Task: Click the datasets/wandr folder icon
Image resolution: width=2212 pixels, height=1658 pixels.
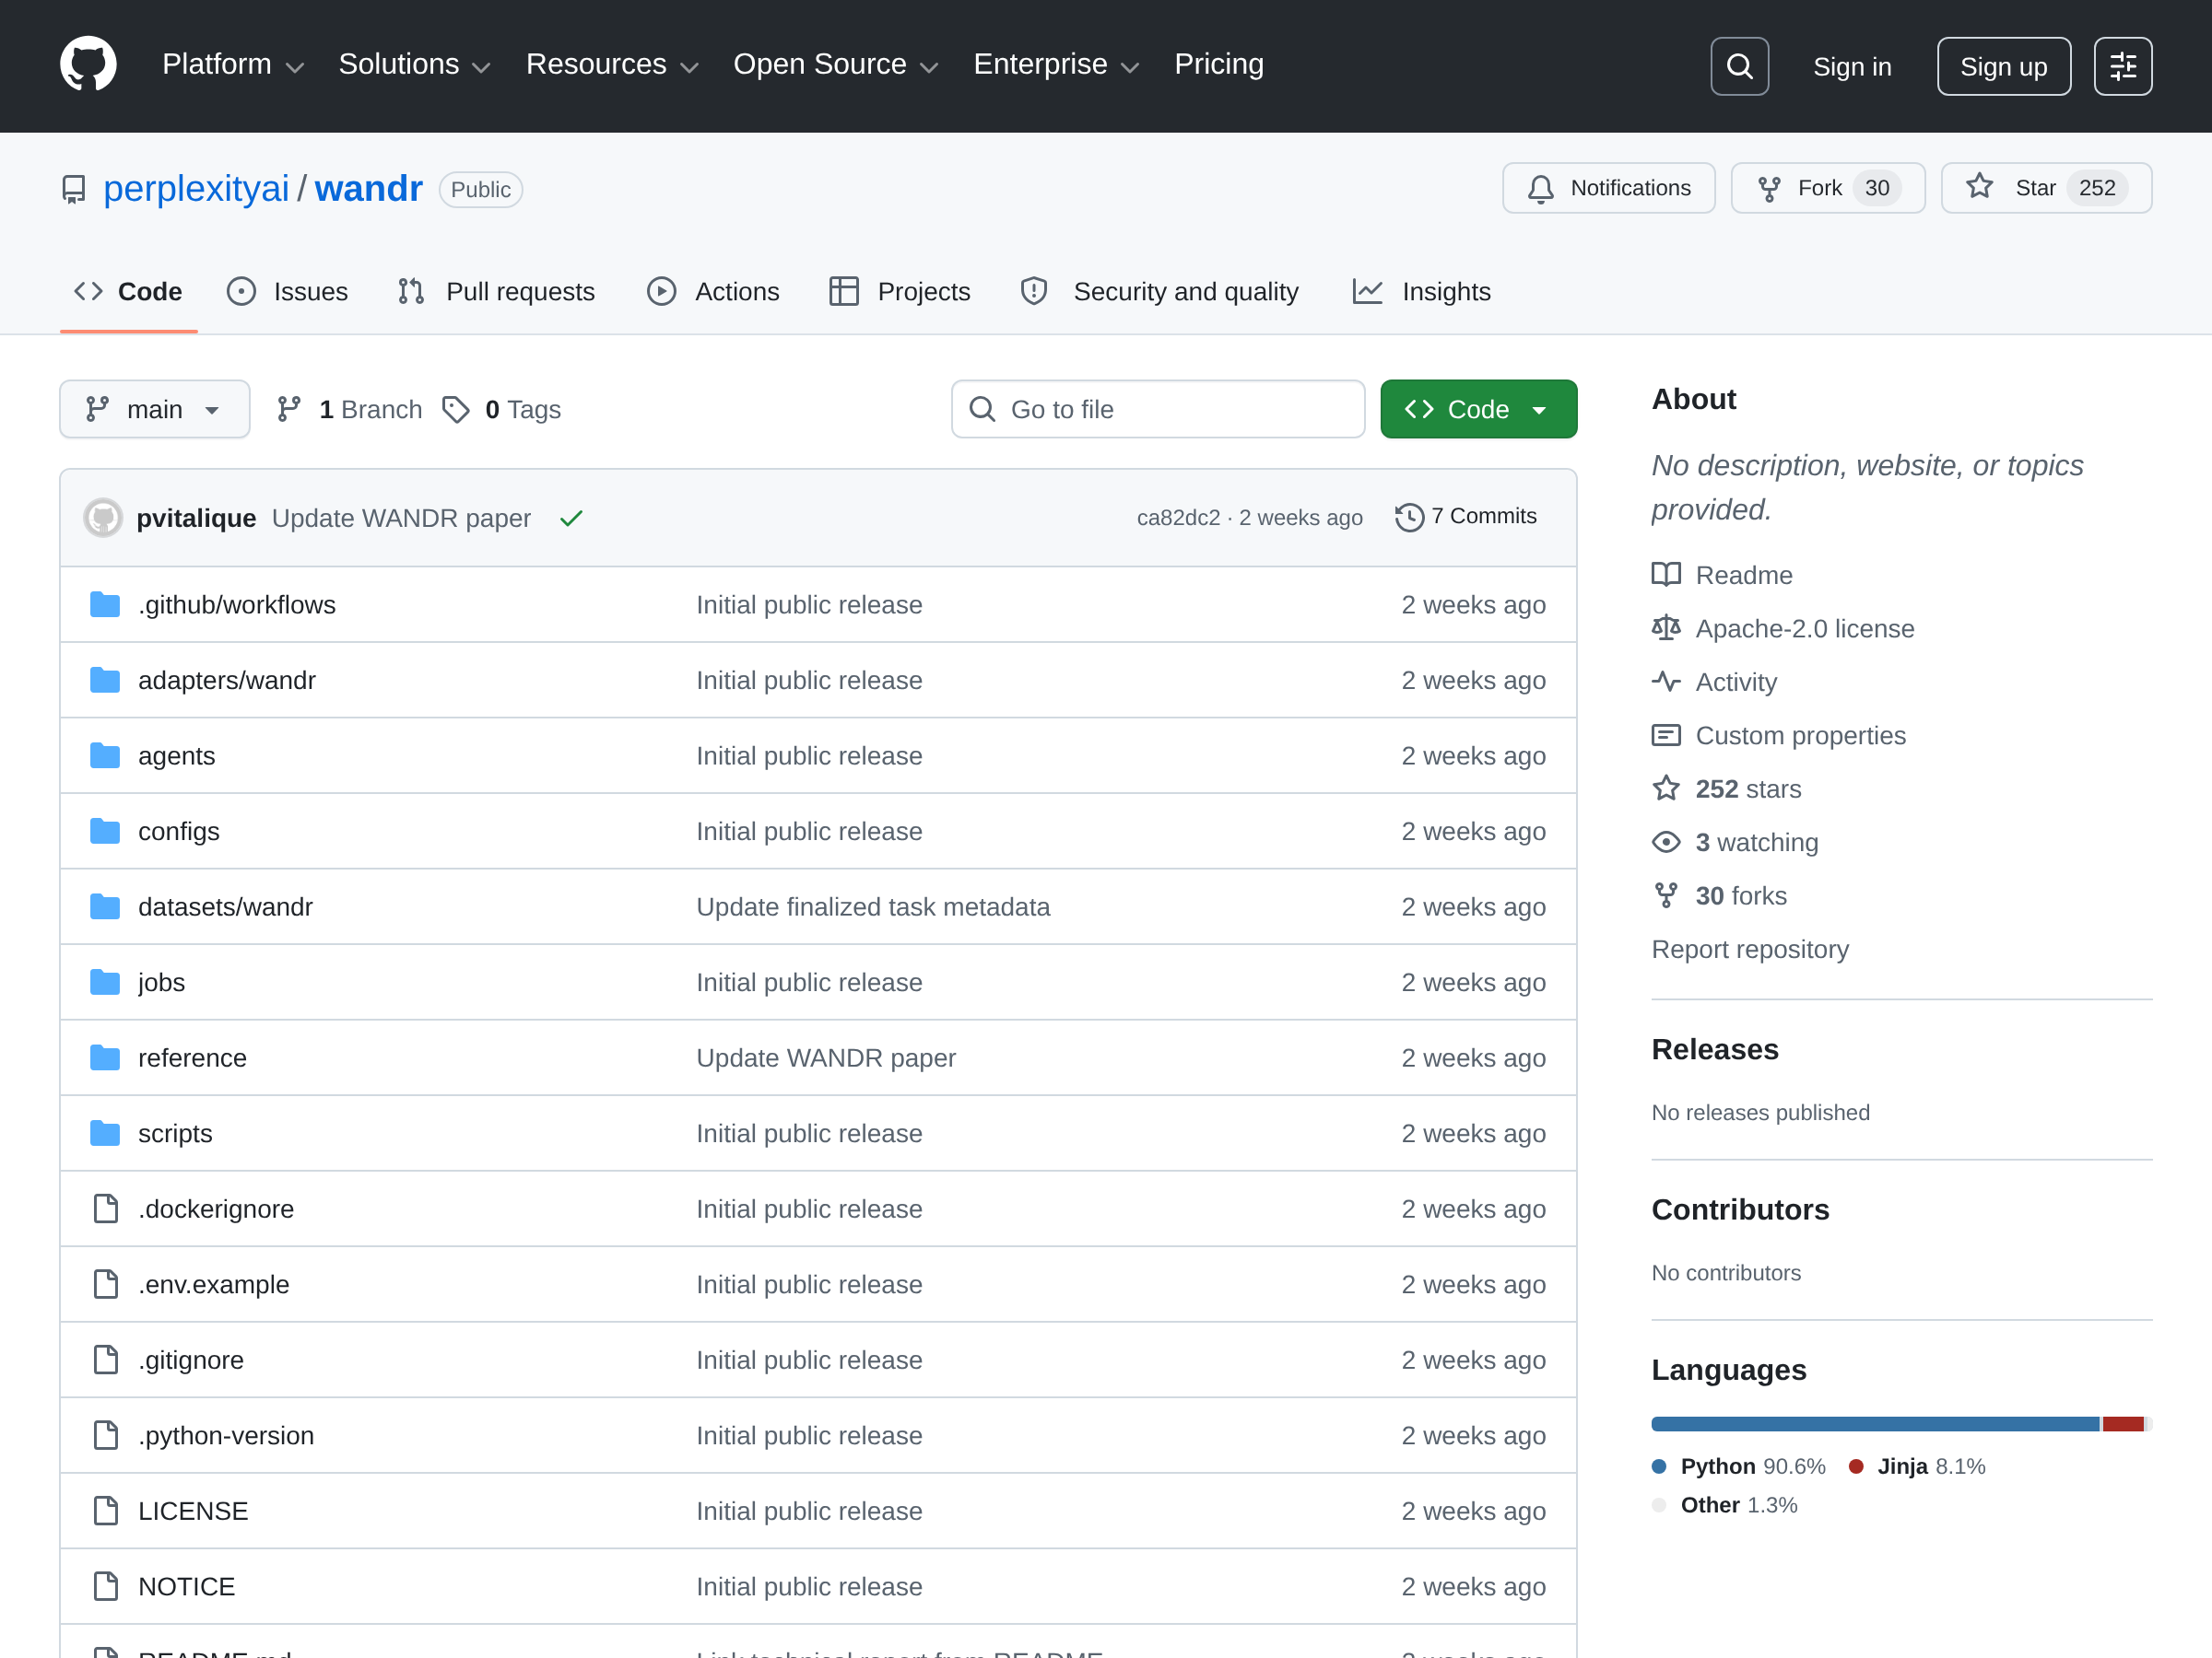Action: [105, 906]
